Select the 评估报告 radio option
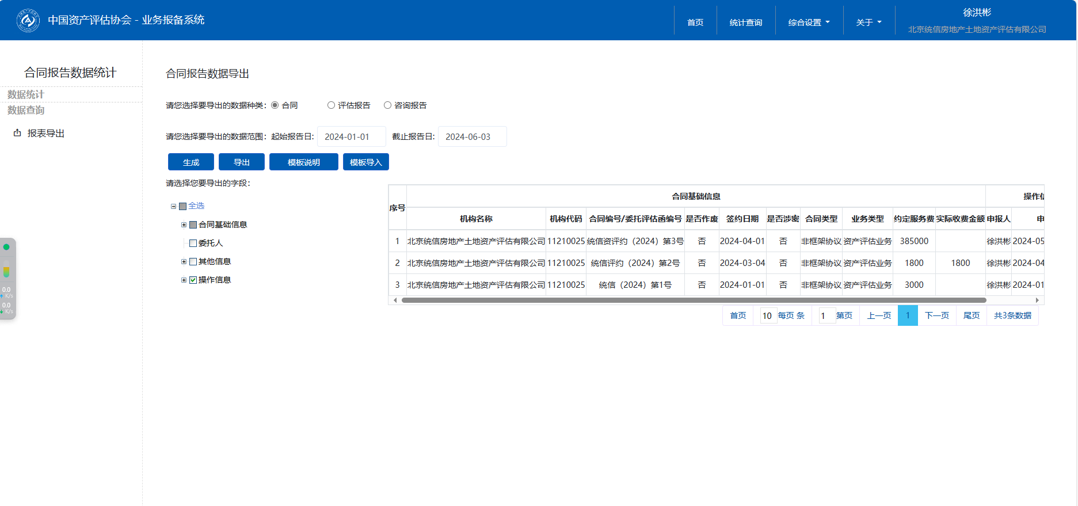1078x506 pixels. [x=331, y=105]
